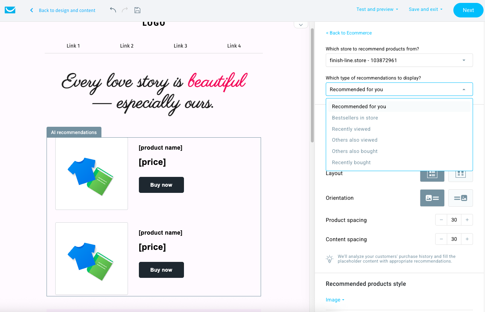Pick Recently viewed from the list

point(351,129)
